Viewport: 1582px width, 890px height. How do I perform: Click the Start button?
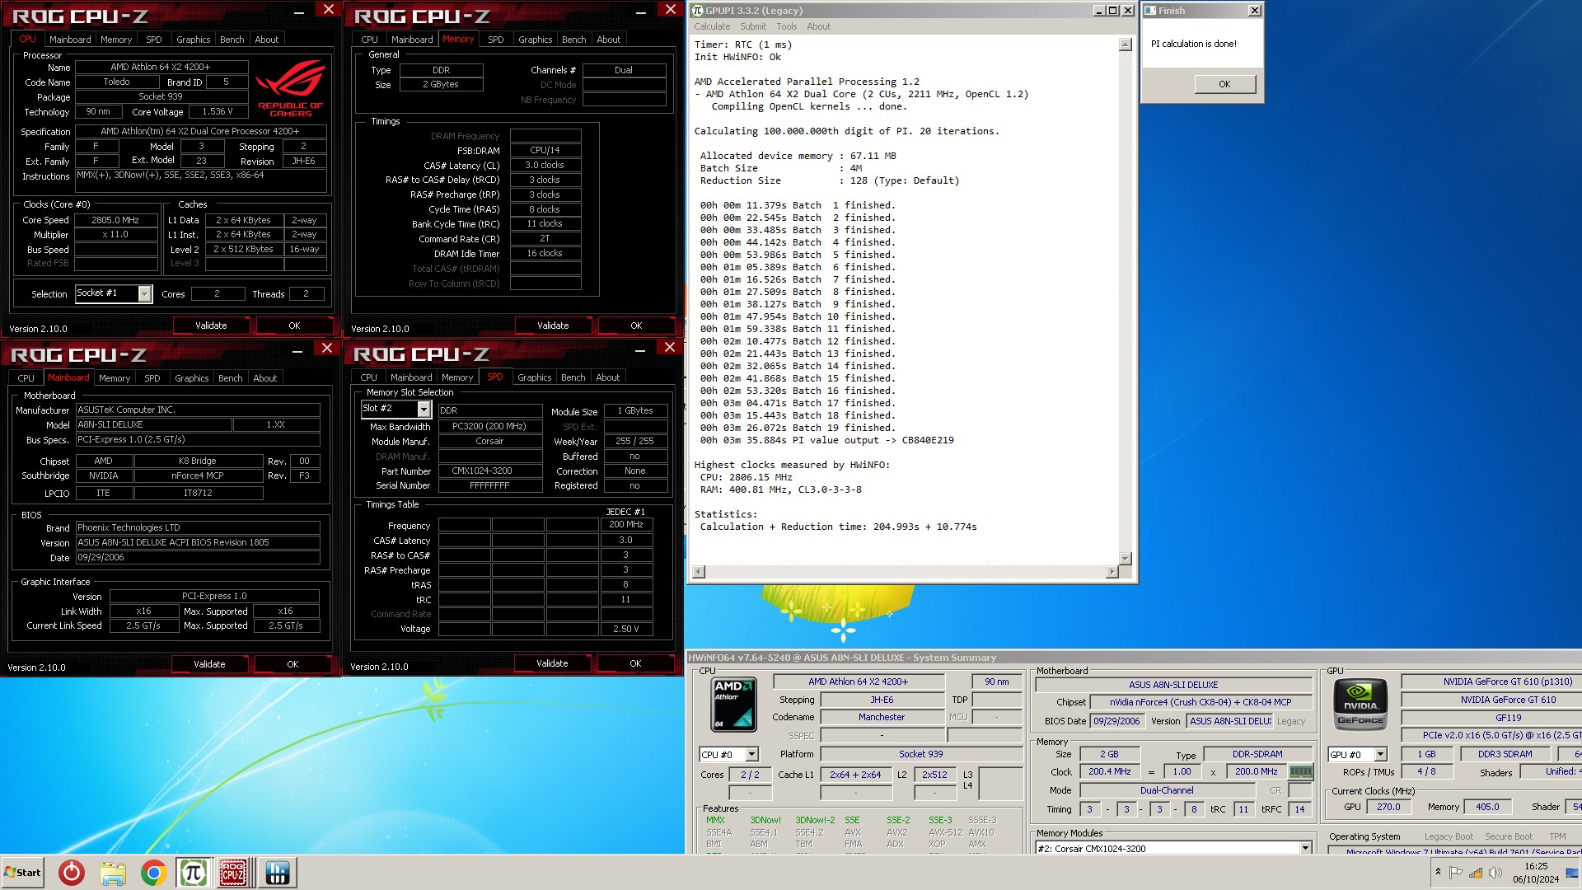22,873
